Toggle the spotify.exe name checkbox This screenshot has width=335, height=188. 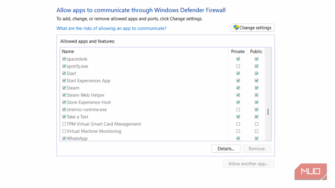pyautogui.click(x=64, y=66)
